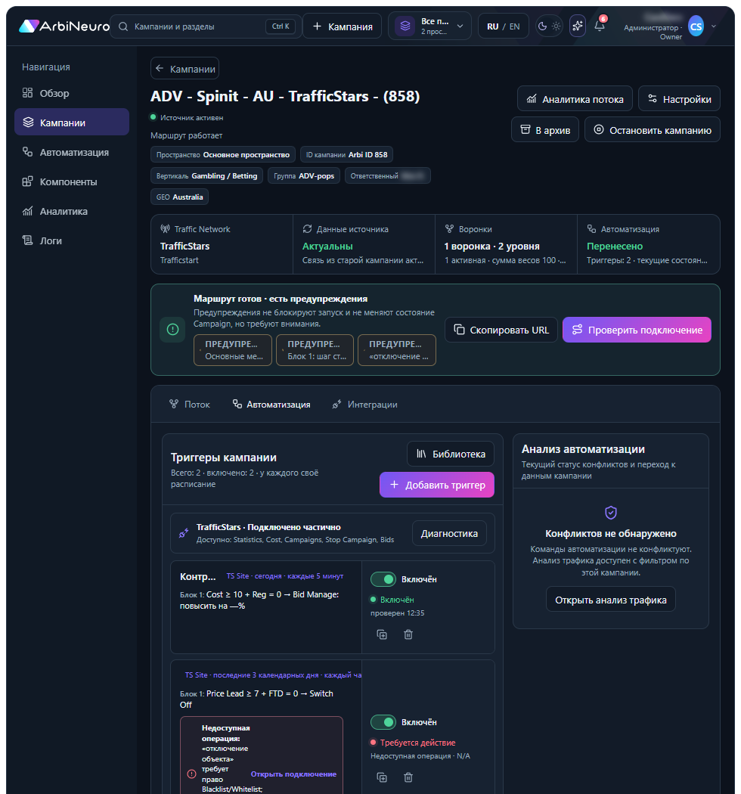The width and height of the screenshot is (741, 794).
Task: Expand the warning chip '«отключение ...'
Action: (x=396, y=350)
